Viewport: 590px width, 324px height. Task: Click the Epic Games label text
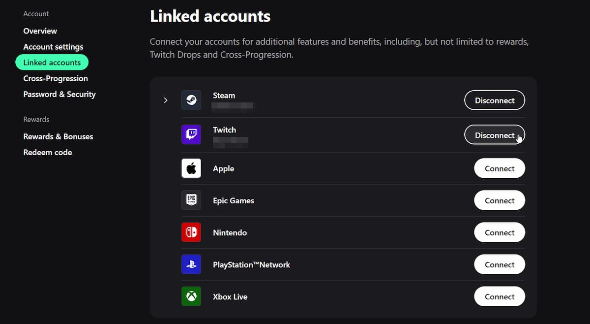(234, 200)
